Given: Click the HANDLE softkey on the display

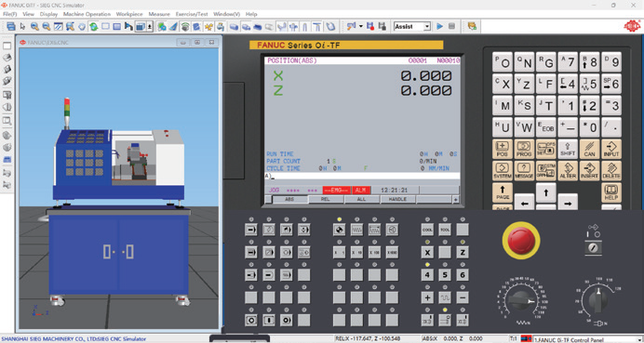Looking at the screenshot, I should 397,200.
